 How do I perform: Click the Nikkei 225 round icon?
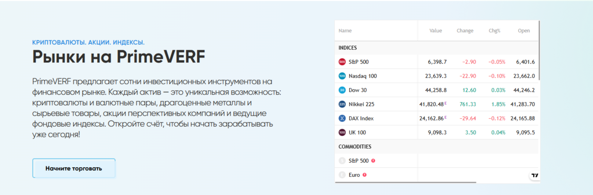342,104
